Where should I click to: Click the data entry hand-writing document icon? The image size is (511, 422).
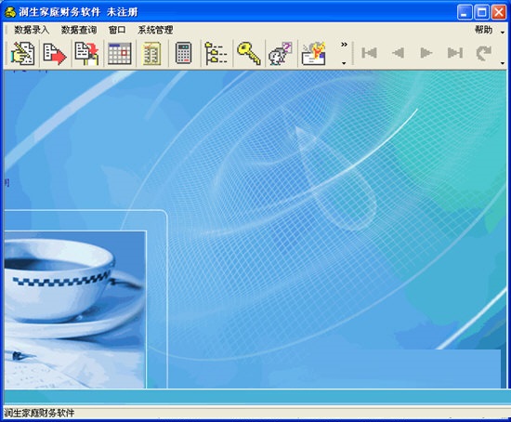(x=23, y=53)
